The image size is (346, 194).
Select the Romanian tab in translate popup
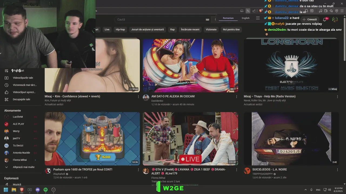pos(228,18)
